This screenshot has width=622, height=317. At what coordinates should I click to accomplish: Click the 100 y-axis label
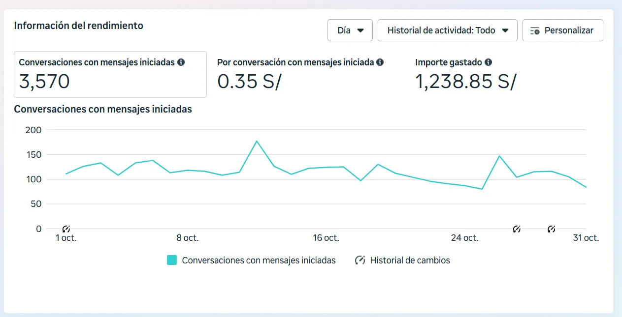(33, 179)
